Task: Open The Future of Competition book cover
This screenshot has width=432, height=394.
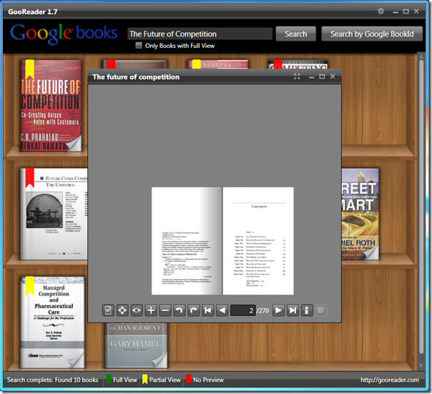Action: click(x=51, y=106)
